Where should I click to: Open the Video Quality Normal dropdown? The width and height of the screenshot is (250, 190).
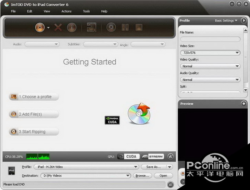click(x=210, y=66)
